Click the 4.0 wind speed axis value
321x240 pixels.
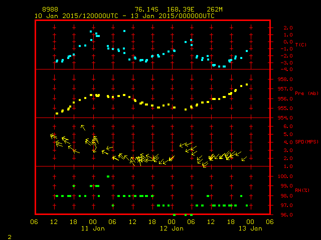[x=288, y=142]
